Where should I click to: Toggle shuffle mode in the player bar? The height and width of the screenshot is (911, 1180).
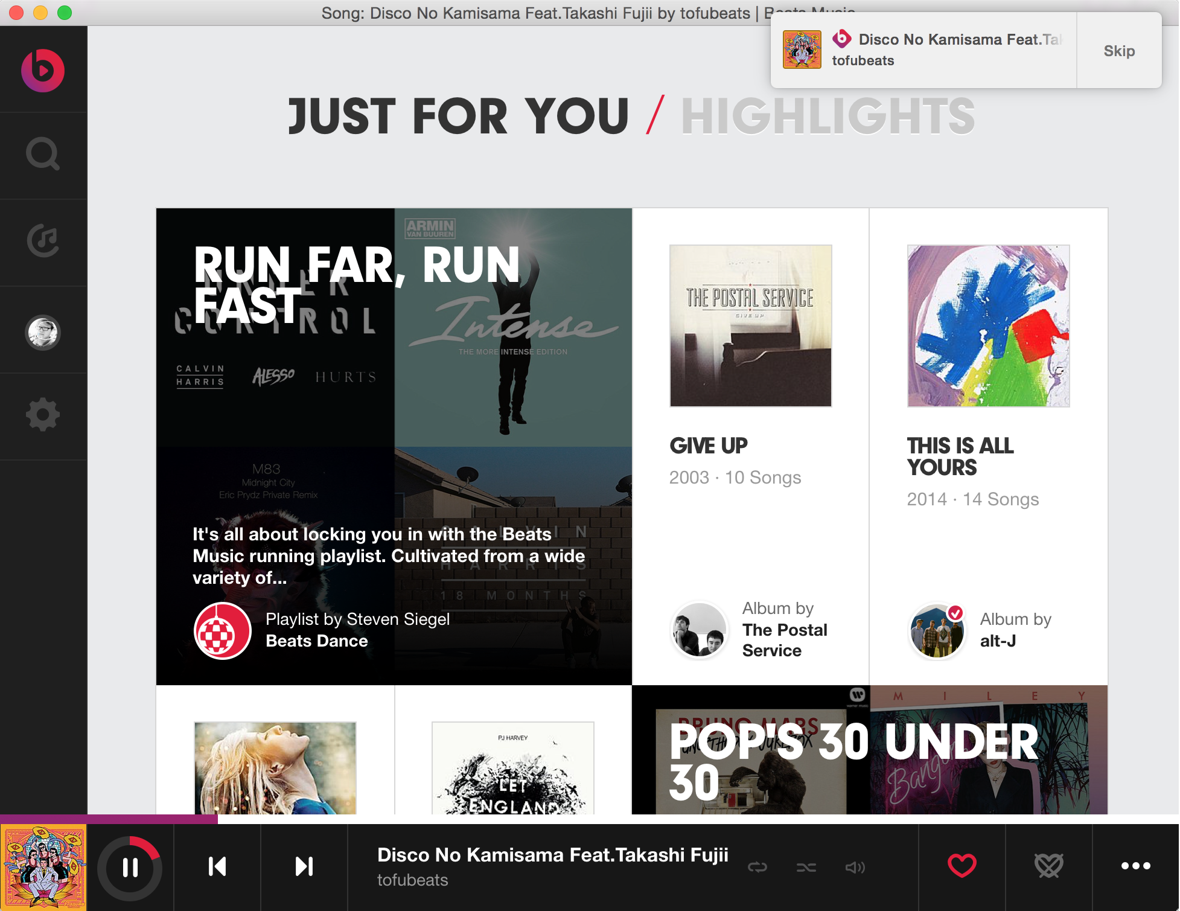806,868
